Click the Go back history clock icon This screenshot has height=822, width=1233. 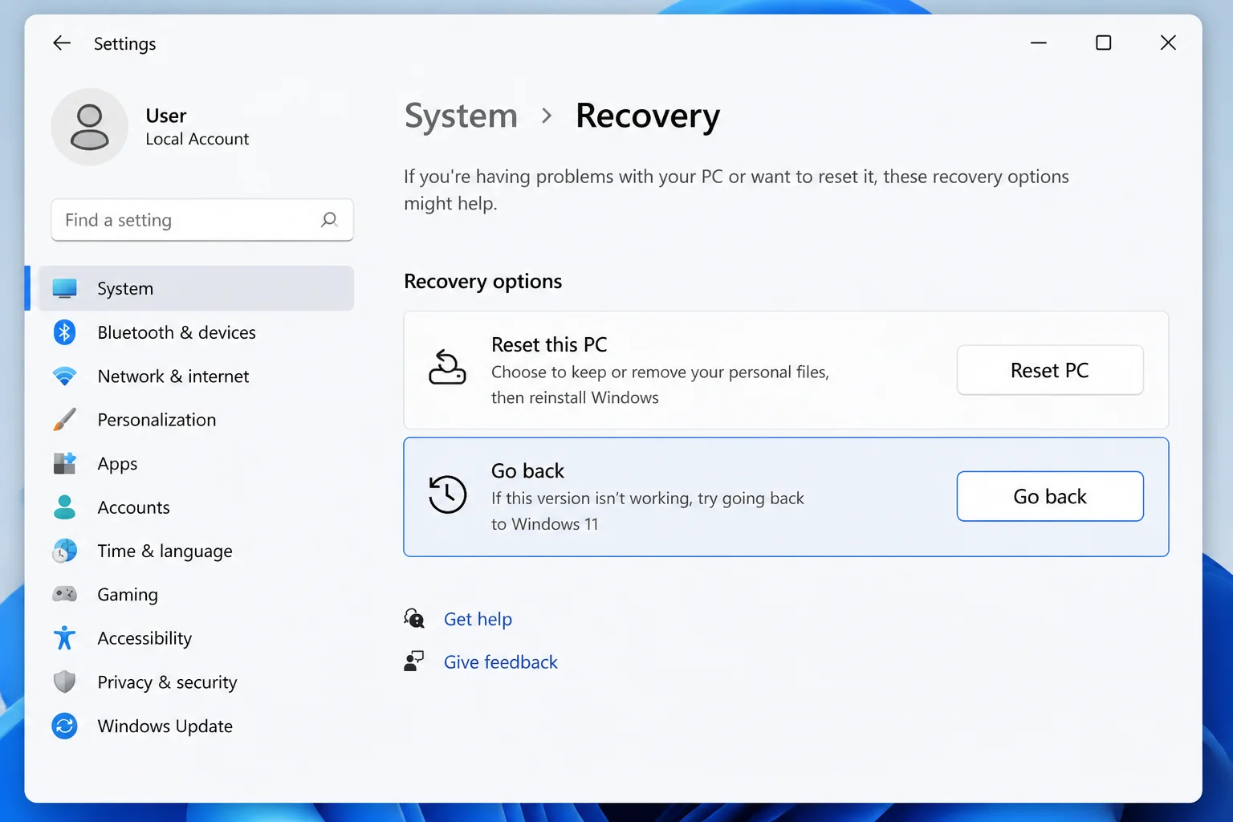(447, 494)
